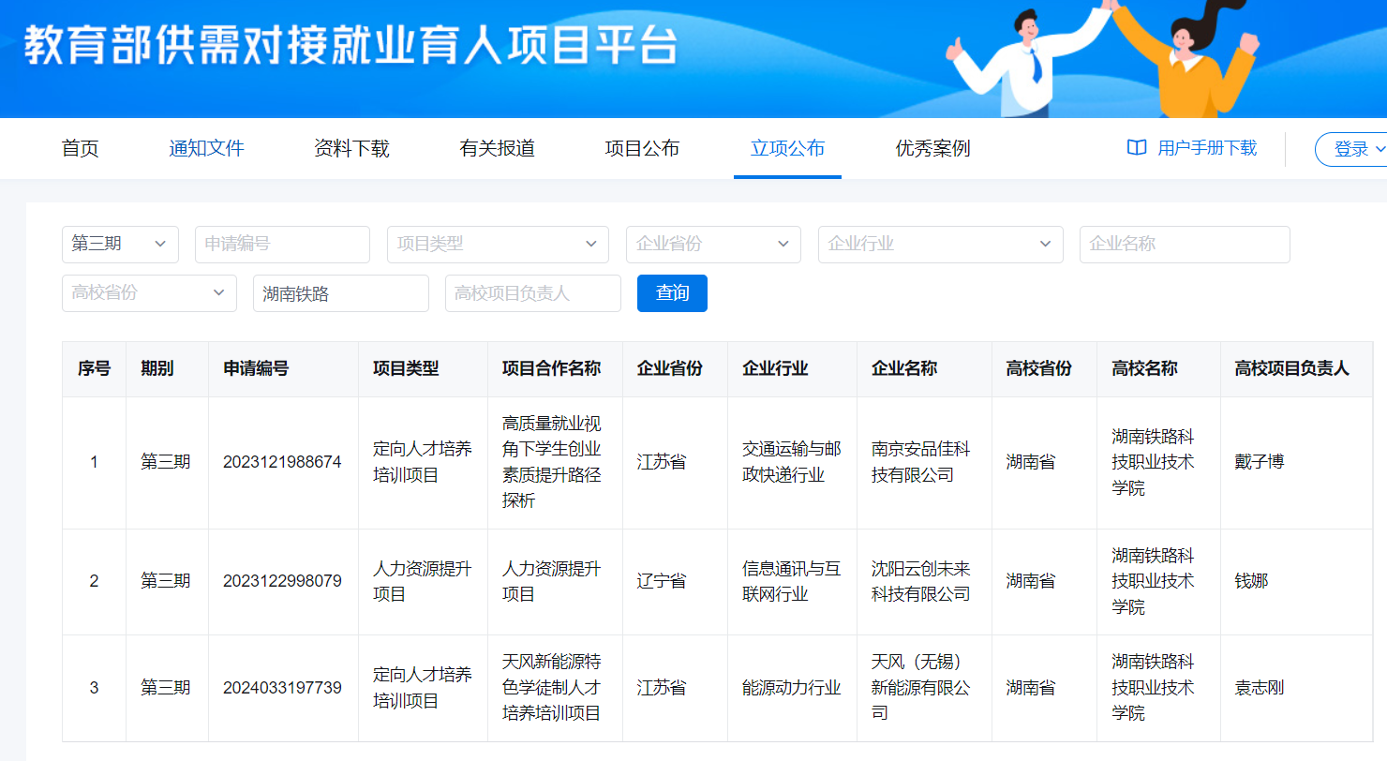Click the 信息通讯与互联网行业 cell
Image resolution: width=1387 pixels, height=761 pixels.
click(x=791, y=581)
